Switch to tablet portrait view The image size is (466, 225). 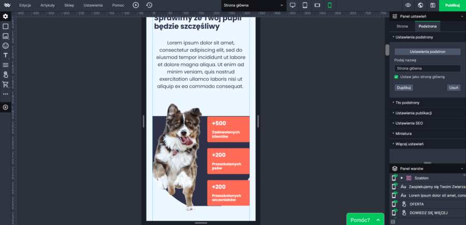pyautogui.click(x=305, y=5)
